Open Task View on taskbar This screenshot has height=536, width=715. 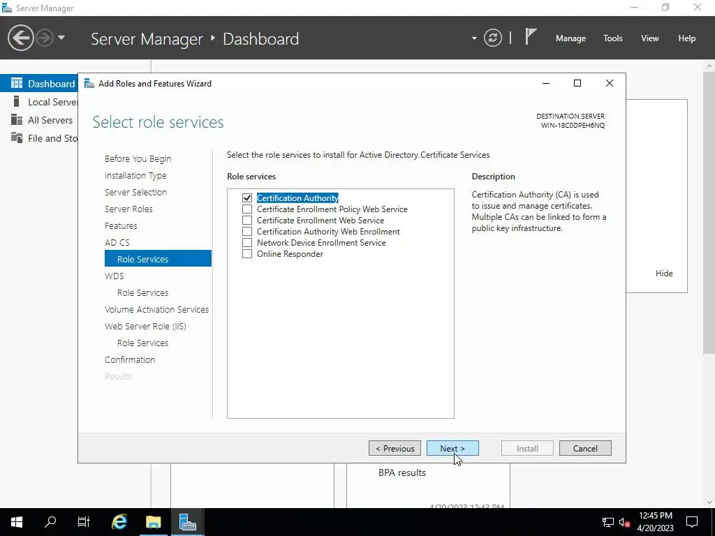pyautogui.click(x=84, y=522)
